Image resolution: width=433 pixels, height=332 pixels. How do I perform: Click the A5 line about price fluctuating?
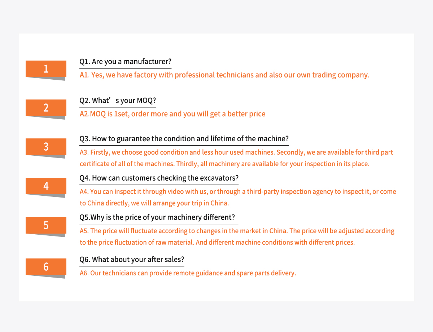point(237,231)
